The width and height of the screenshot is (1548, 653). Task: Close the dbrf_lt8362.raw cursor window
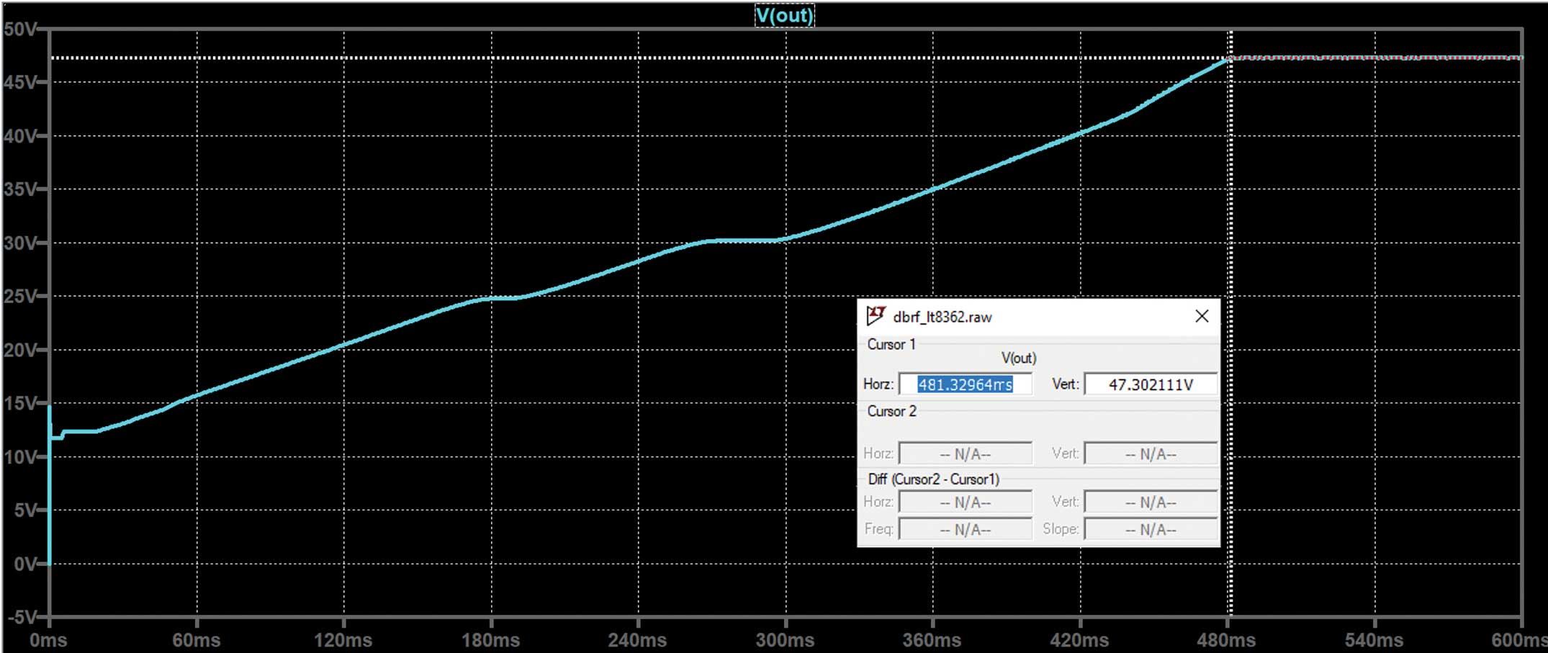(x=1201, y=316)
